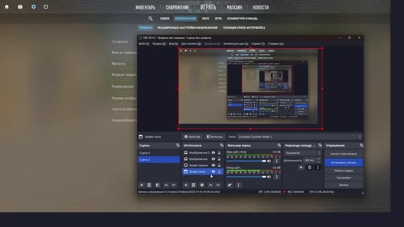
Task: Open the ГРАФИКА sub-tab
Action: pos(146,28)
